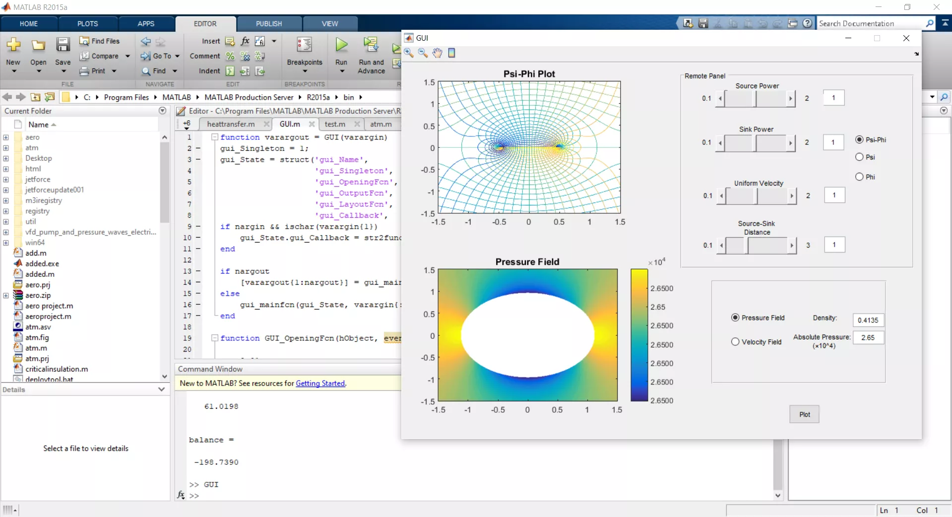This screenshot has width=952, height=517.
Task: Select the Psi-Phi radio button
Action: (859, 140)
